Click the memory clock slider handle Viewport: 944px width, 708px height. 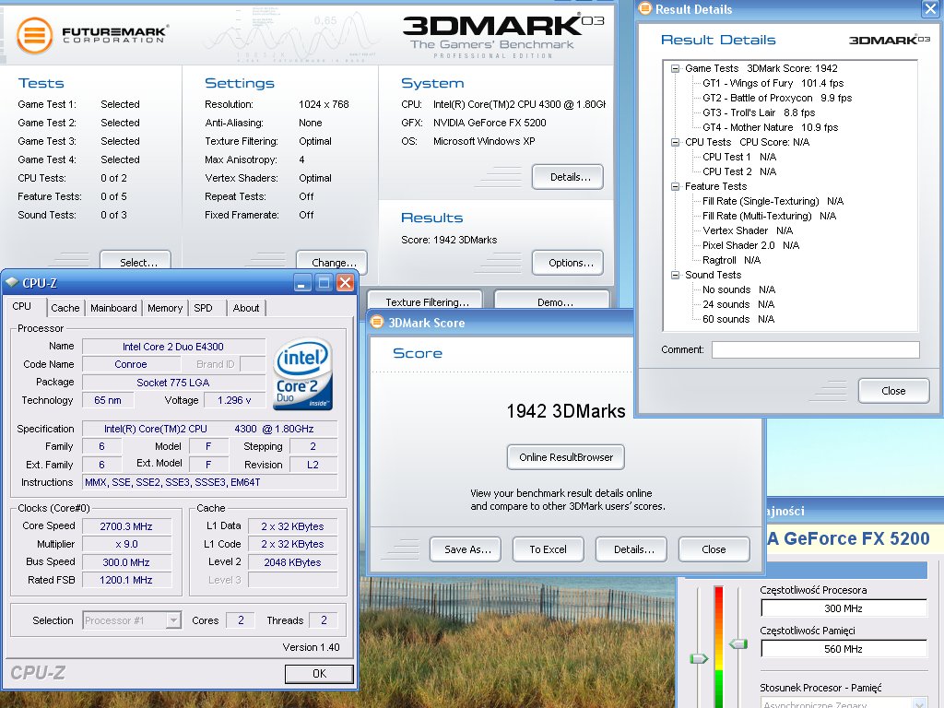pyautogui.click(x=738, y=643)
